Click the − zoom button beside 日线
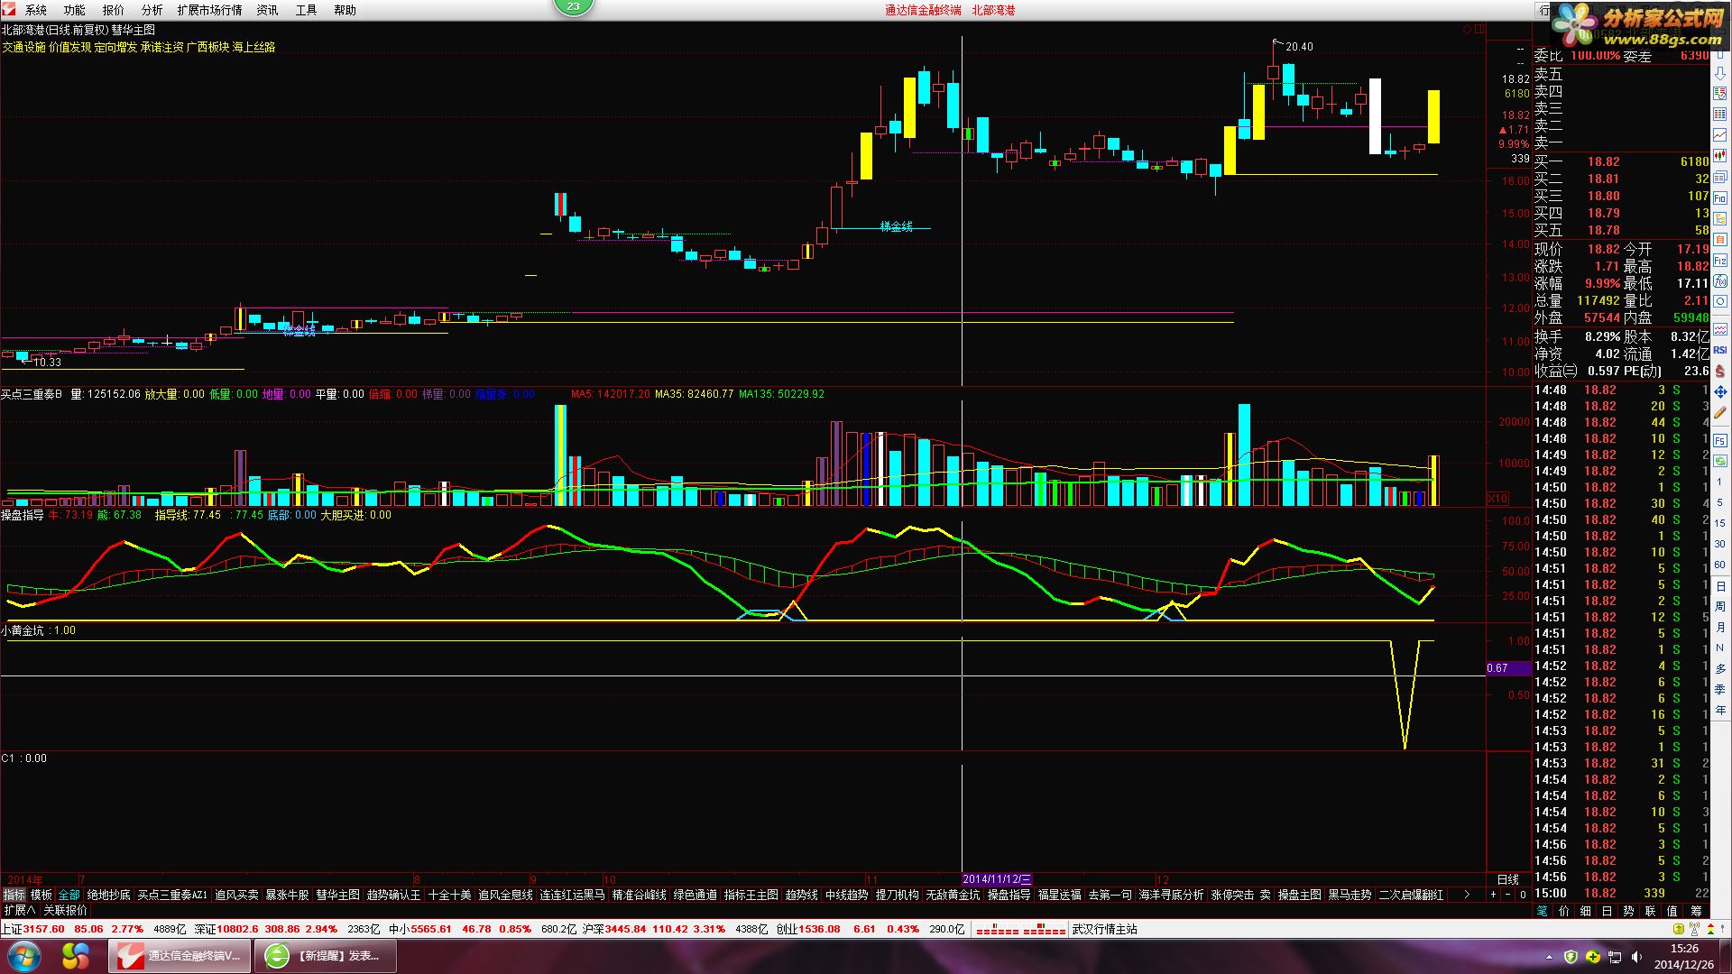 1507,895
